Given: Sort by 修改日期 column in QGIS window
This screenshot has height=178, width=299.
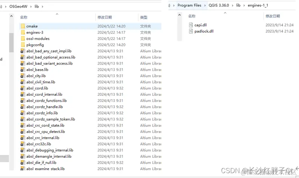Looking at the screenshot, I should (273, 16).
